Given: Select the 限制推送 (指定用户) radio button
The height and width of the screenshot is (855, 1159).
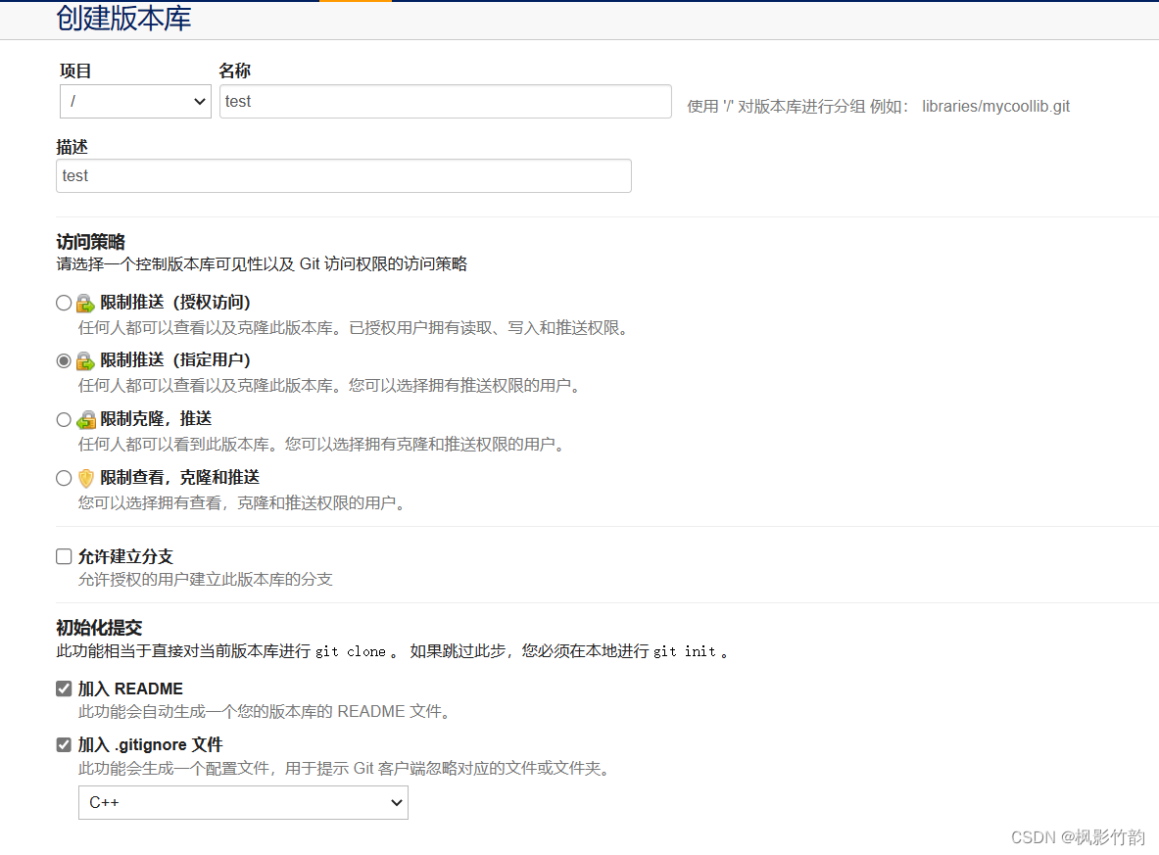Looking at the screenshot, I should (63, 360).
